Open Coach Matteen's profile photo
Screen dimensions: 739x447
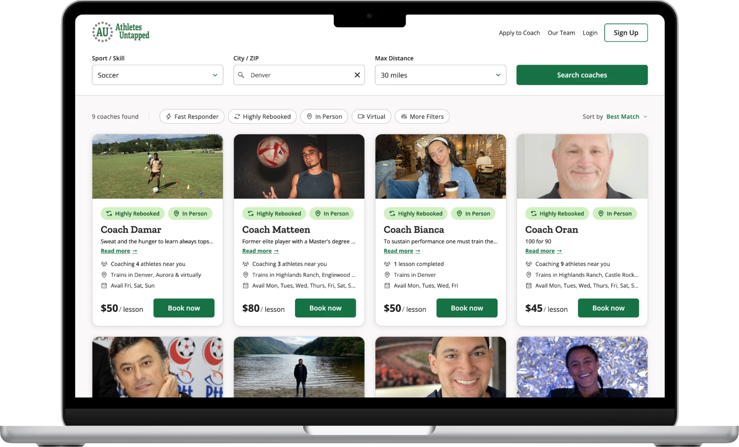coord(299,166)
